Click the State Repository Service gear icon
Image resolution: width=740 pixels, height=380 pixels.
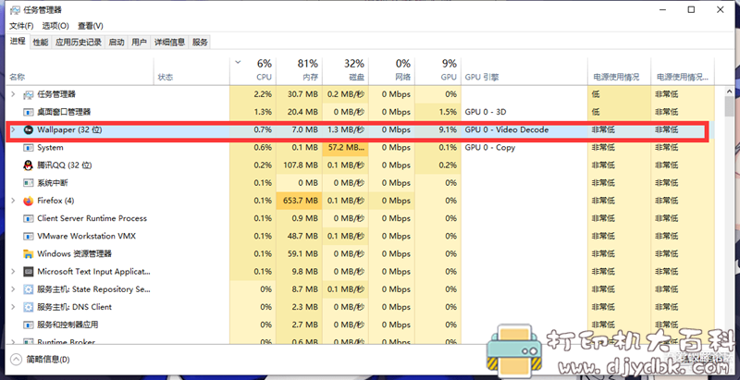tap(29, 289)
